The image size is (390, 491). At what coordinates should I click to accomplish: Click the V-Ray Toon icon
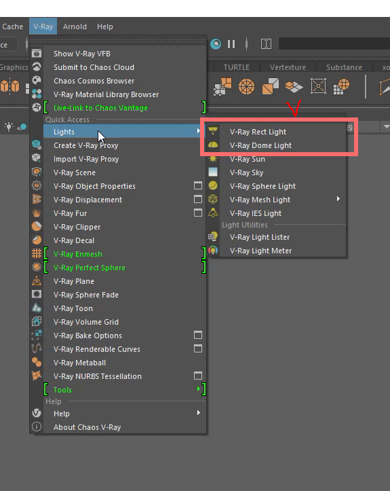pyautogui.click(x=37, y=308)
